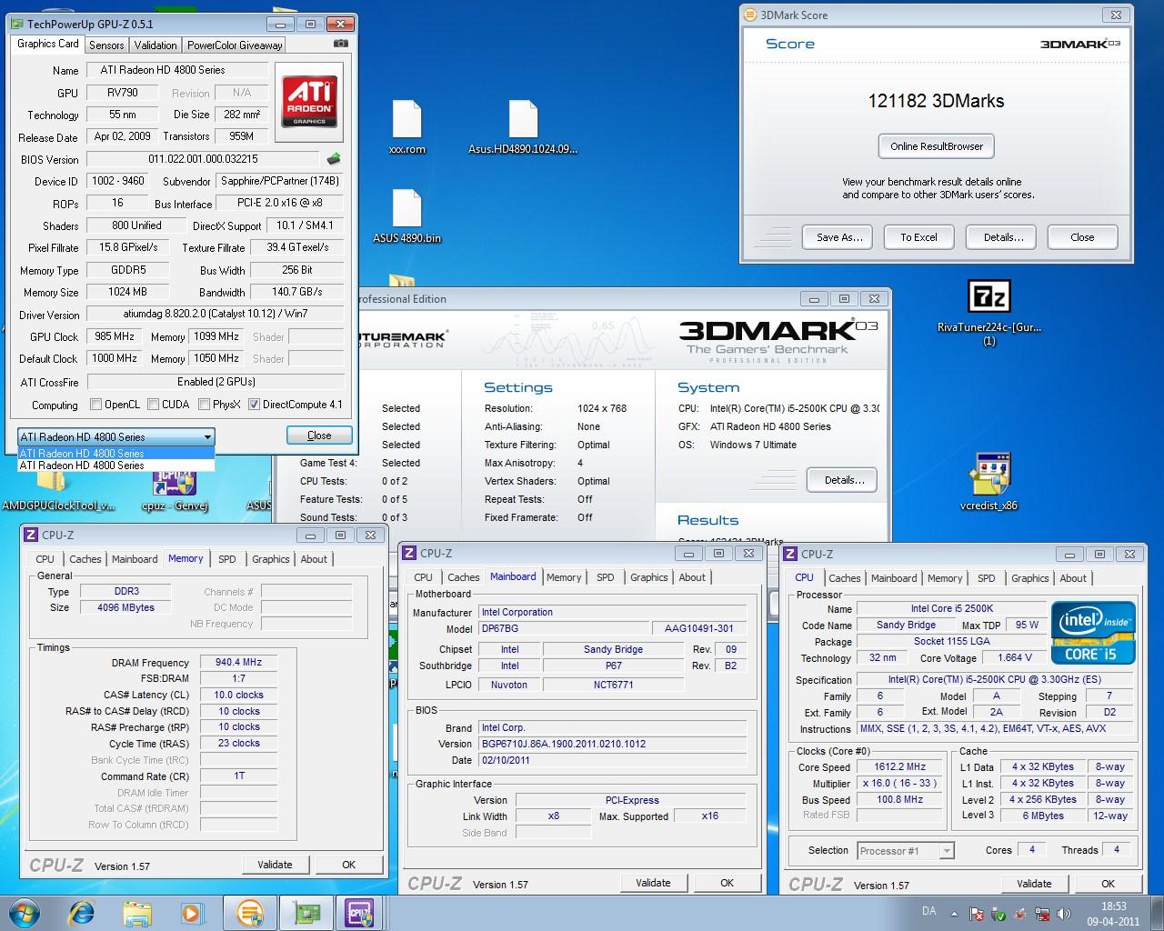Switch to Caches tab in processor CPU-Z window

pyautogui.click(x=844, y=578)
